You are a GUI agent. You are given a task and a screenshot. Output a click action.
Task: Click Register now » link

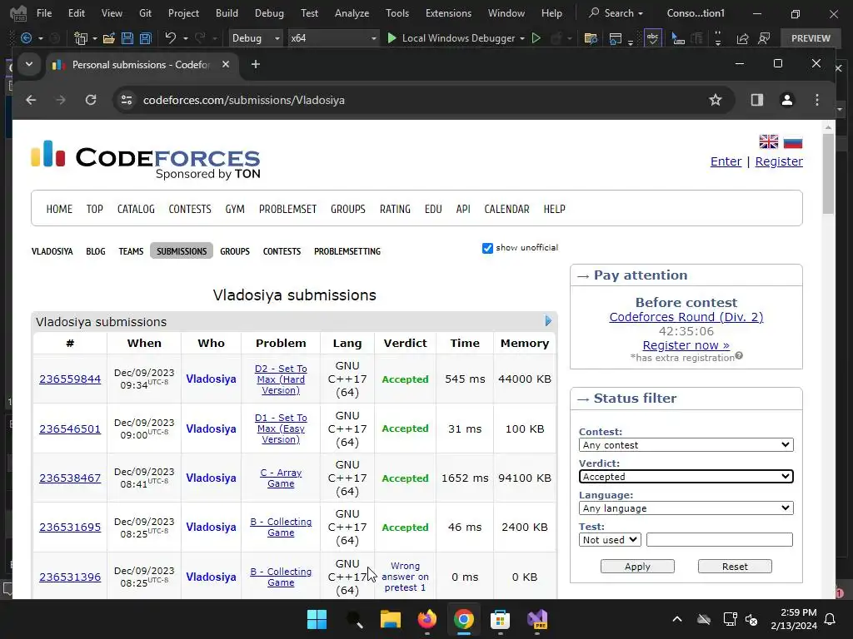686,345
